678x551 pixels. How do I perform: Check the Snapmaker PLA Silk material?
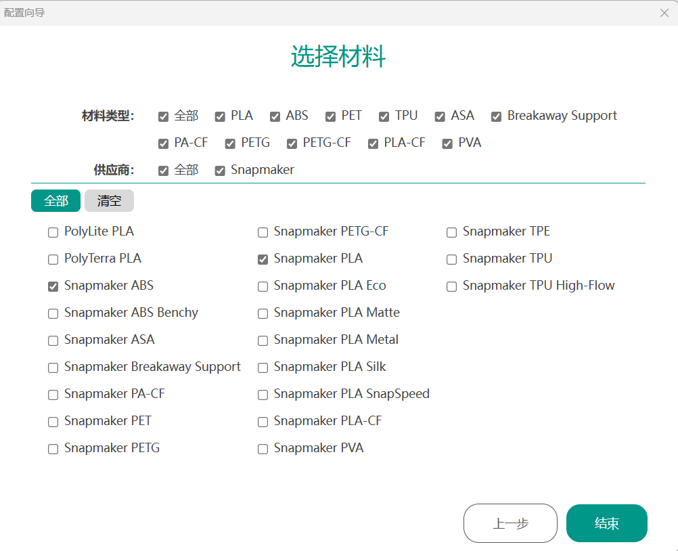point(263,368)
